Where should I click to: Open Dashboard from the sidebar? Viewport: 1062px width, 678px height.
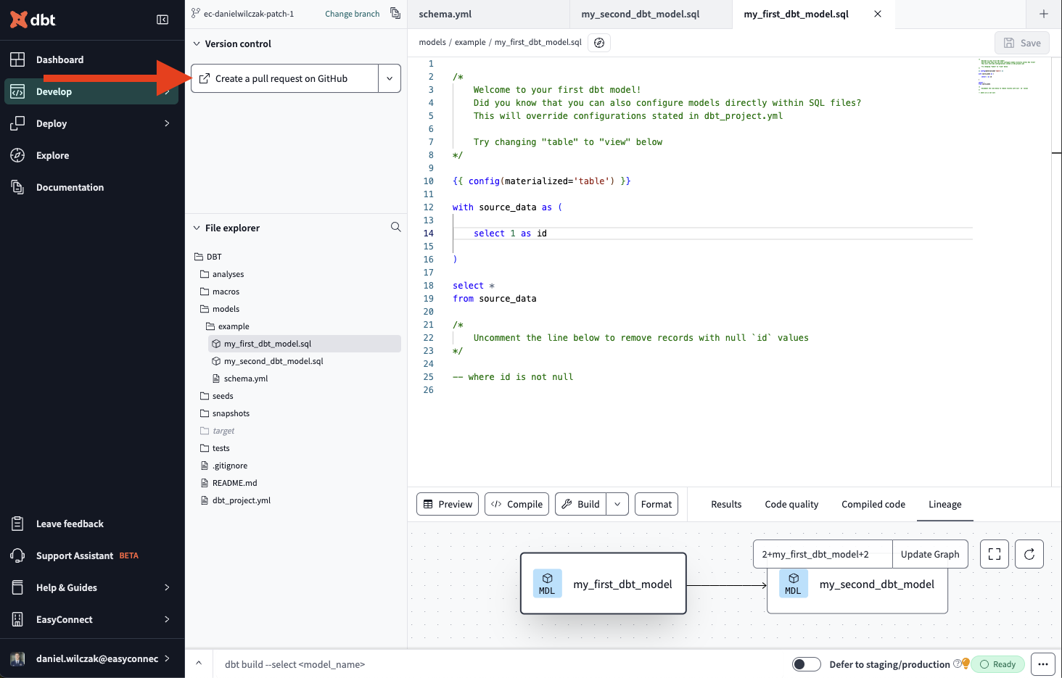92,59
